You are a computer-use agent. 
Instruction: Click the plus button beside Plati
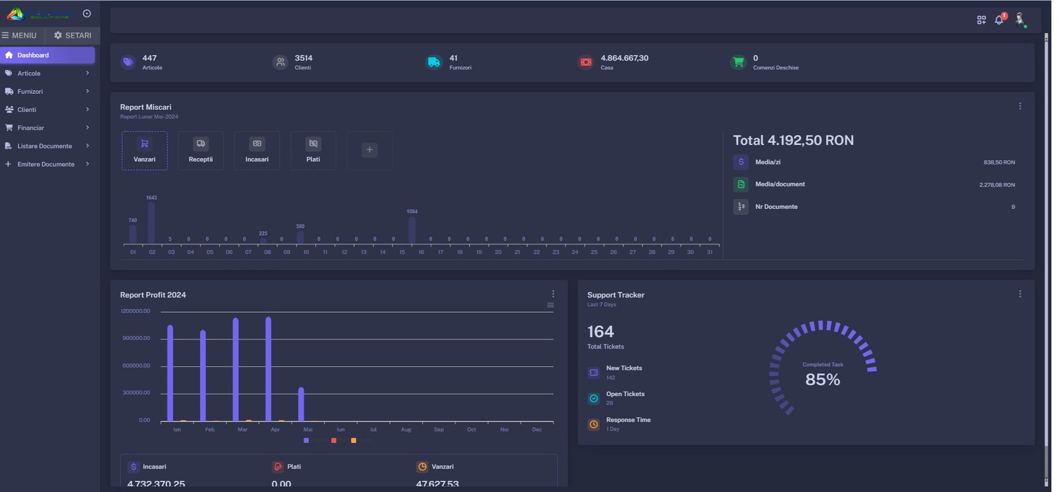pyautogui.click(x=369, y=150)
